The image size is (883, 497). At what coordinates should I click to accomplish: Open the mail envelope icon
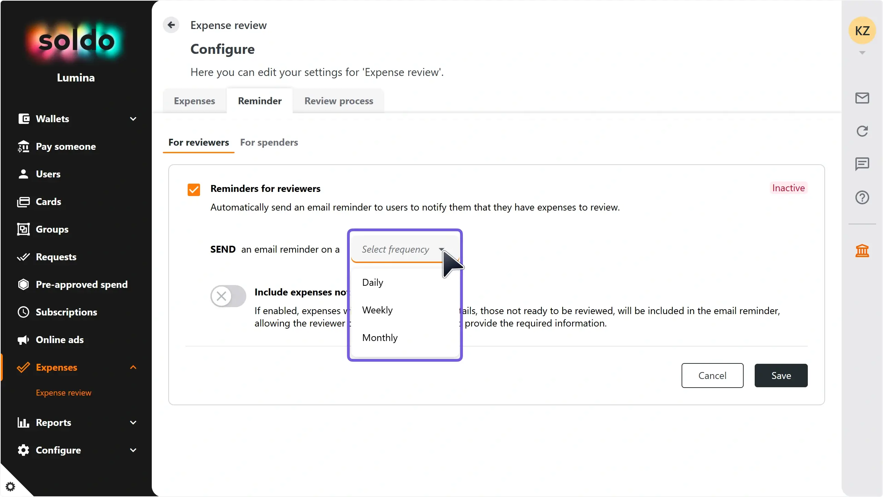point(862,98)
